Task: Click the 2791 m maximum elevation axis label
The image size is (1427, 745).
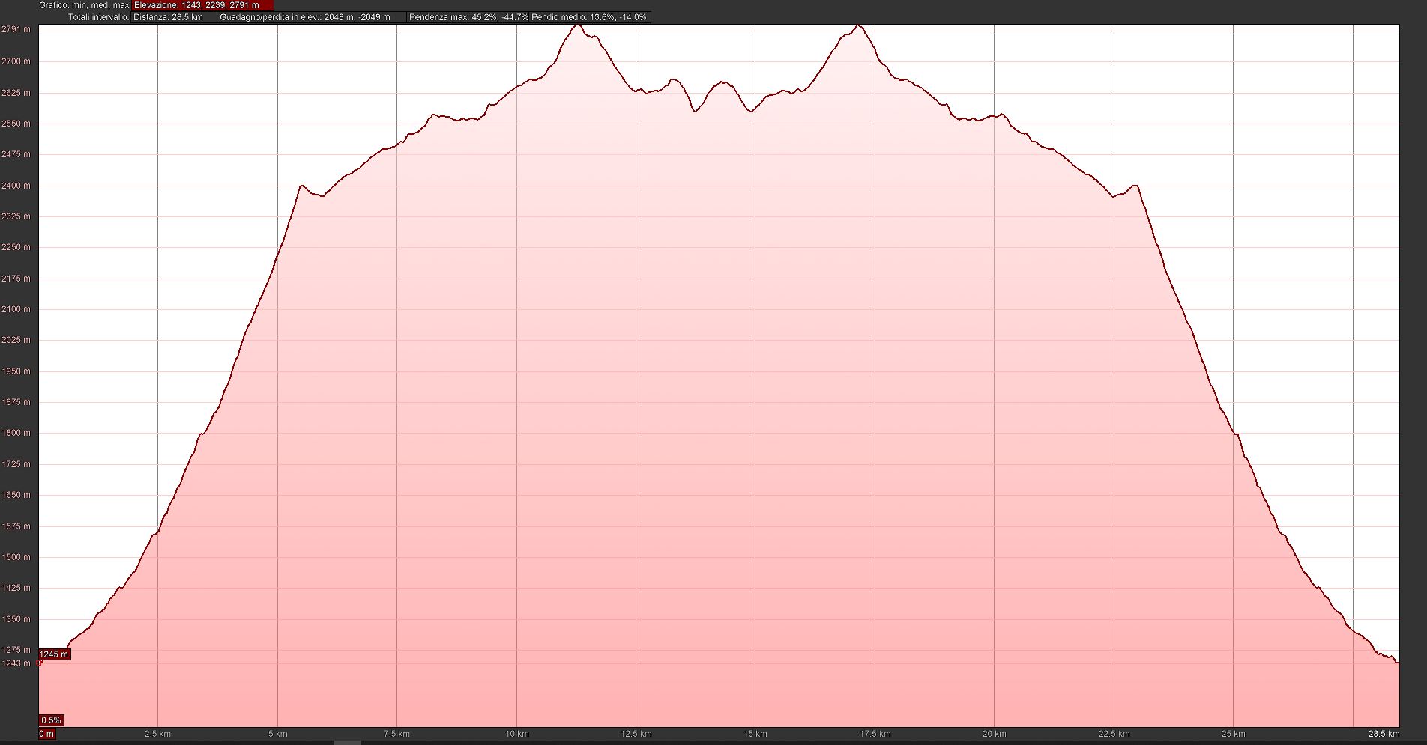Action: 16,29
